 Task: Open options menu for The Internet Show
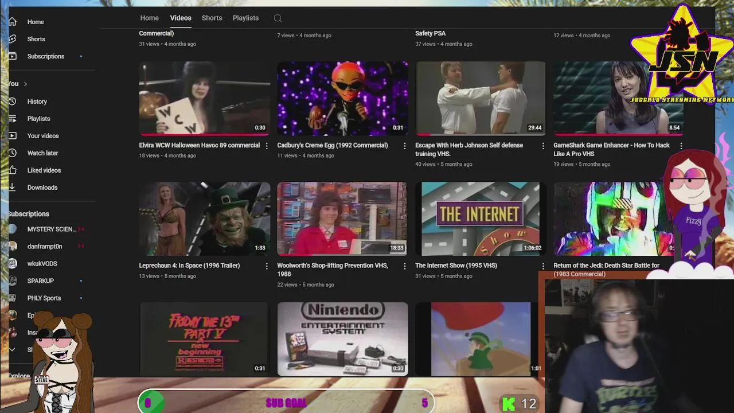(543, 266)
